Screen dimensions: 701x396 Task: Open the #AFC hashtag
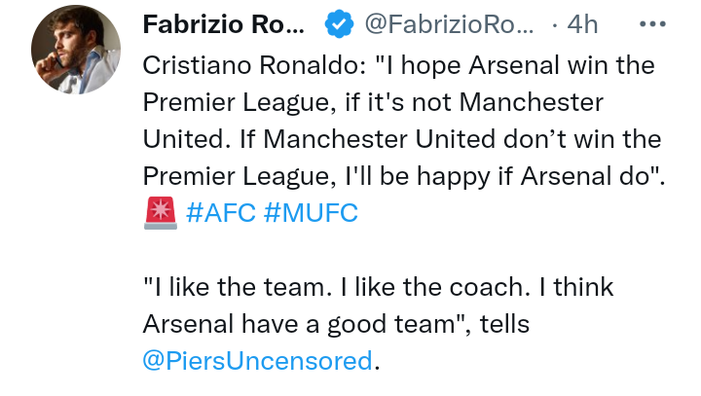coord(221,213)
